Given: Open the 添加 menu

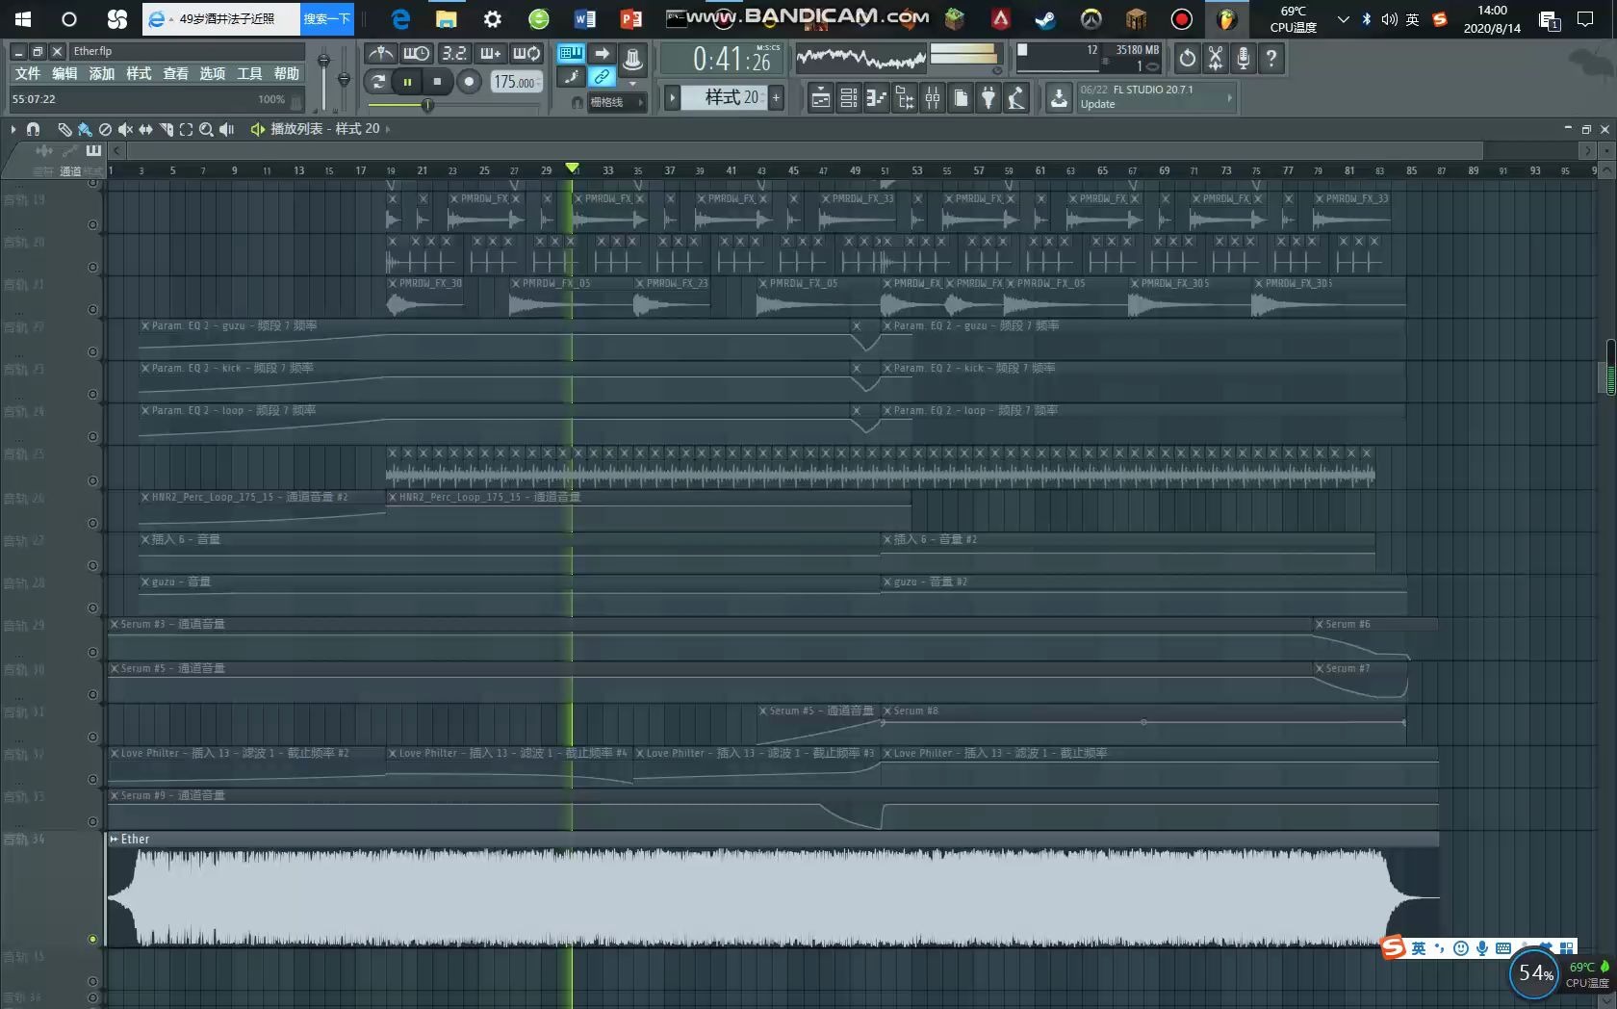Looking at the screenshot, I should click(x=101, y=74).
